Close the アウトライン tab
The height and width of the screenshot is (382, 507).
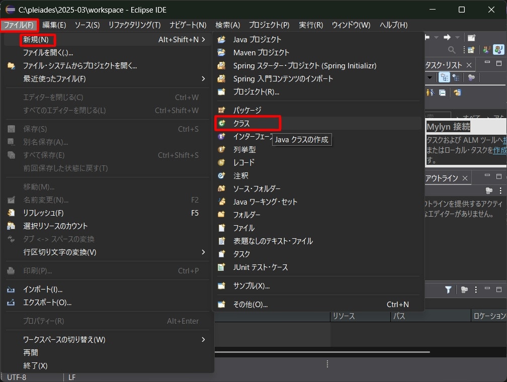coord(465,178)
